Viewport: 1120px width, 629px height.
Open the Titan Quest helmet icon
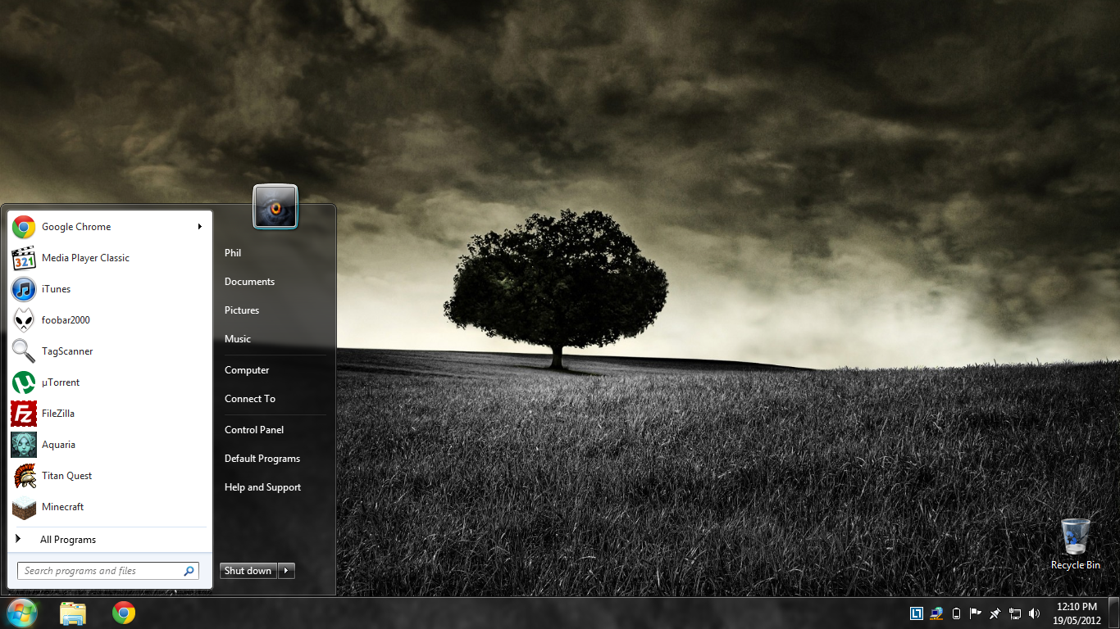(x=24, y=476)
